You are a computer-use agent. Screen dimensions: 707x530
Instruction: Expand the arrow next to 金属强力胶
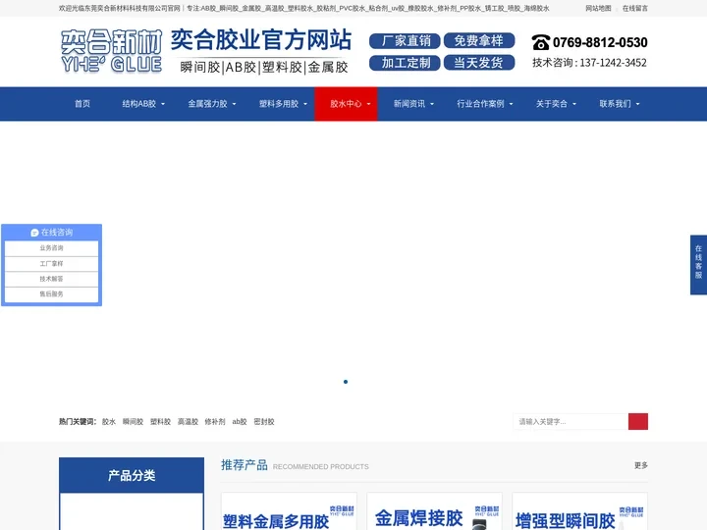[x=234, y=104]
